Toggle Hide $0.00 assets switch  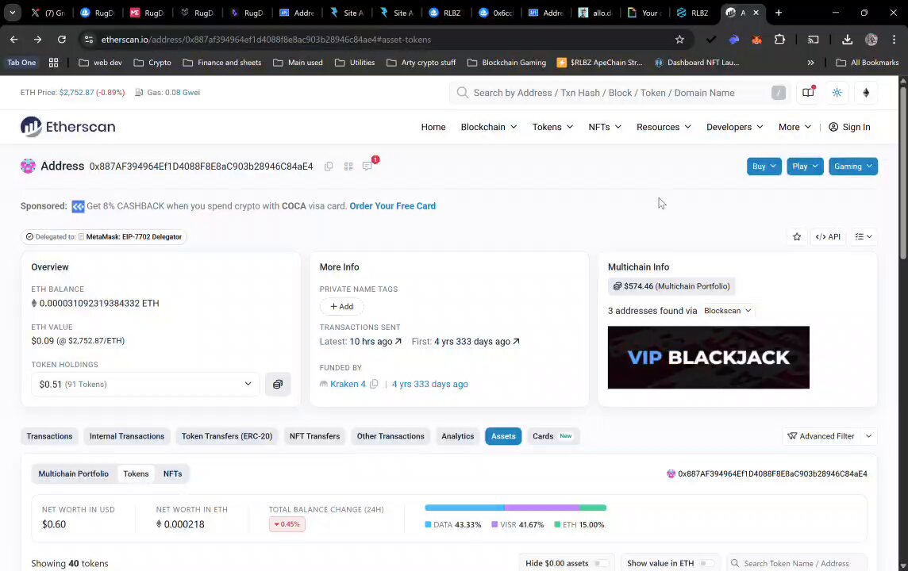[x=601, y=564]
